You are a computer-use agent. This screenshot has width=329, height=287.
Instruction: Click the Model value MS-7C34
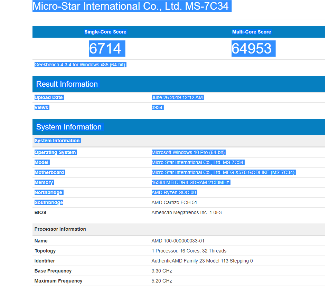pos(198,162)
